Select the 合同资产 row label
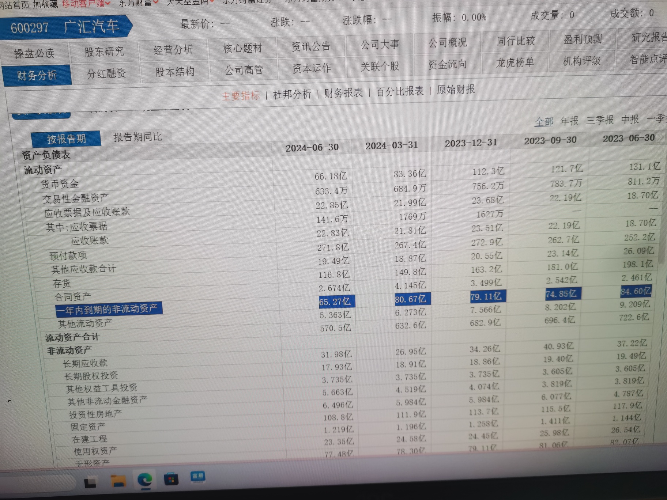667x500 pixels. point(72,297)
